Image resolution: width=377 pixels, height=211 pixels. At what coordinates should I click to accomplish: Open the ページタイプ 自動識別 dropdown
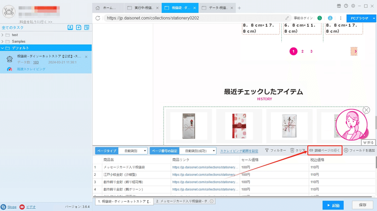(133, 151)
